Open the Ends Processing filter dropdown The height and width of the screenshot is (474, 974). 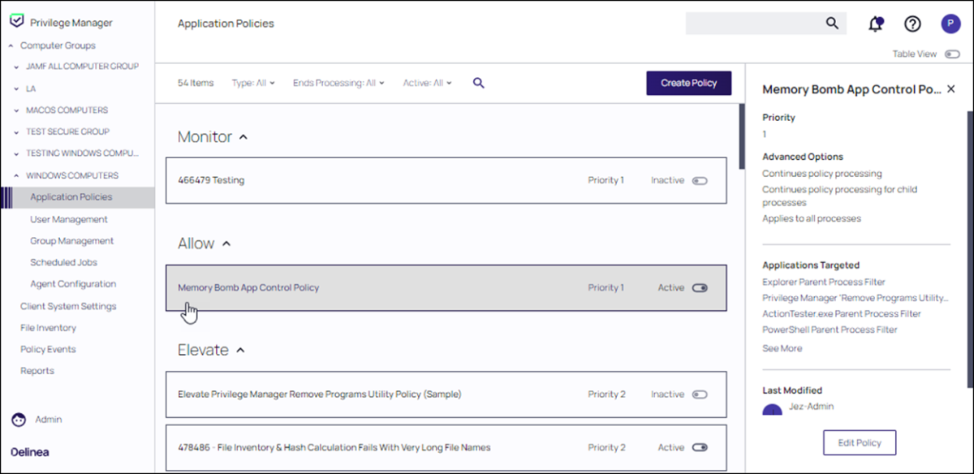pyautogui.click(x=338, y=83)
